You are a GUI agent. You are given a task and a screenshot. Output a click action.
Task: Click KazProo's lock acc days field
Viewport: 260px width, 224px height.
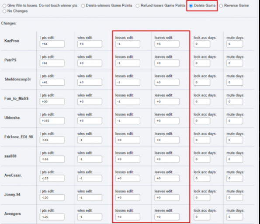tap(202, 44)
